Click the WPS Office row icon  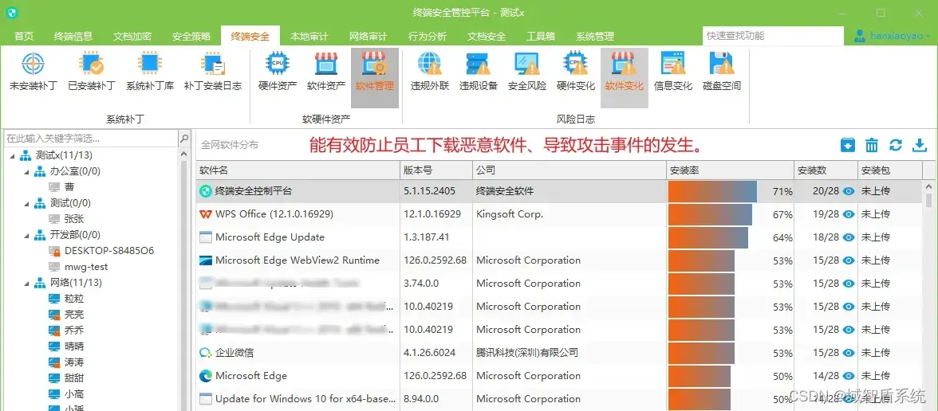(205, 213)
